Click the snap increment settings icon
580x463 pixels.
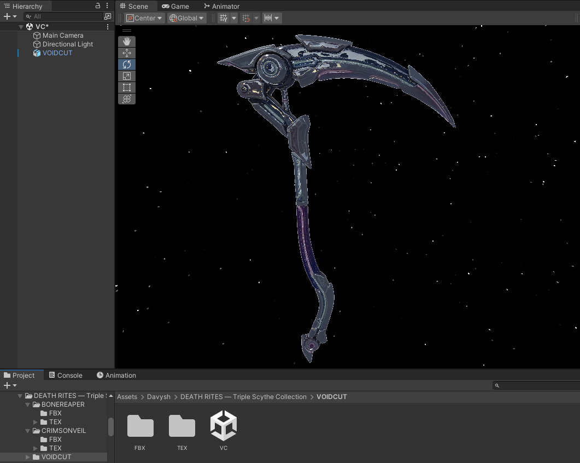tap(268, 18)
